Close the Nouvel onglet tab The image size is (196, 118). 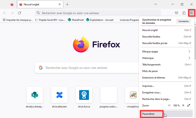tap(60, 4)
